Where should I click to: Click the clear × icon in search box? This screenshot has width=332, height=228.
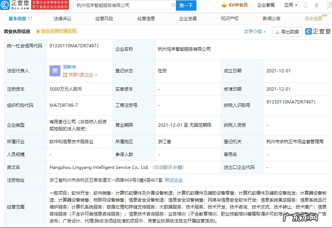coord(173,5)
